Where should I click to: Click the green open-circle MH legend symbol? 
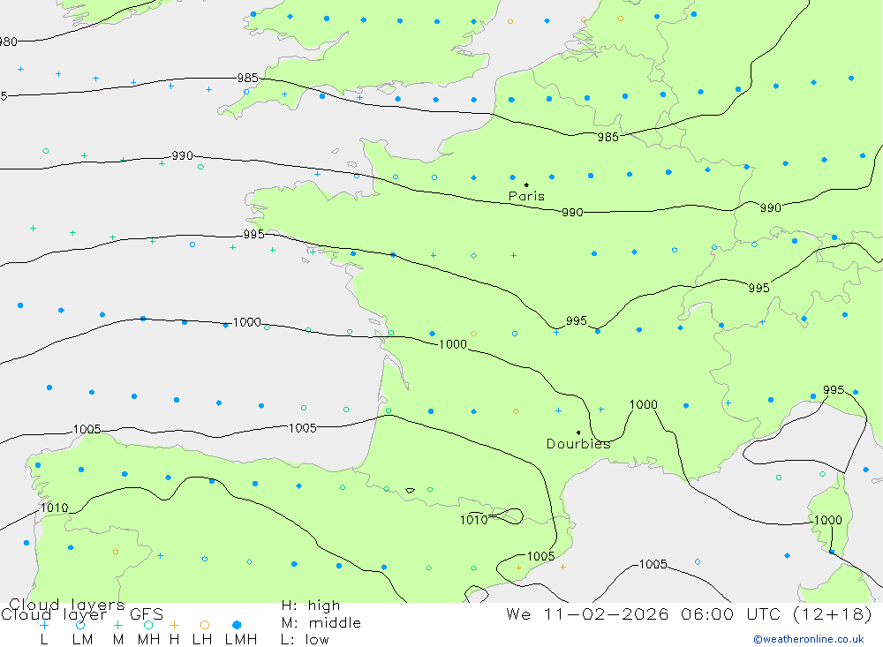pyautogui.click(x=148, y=625)
